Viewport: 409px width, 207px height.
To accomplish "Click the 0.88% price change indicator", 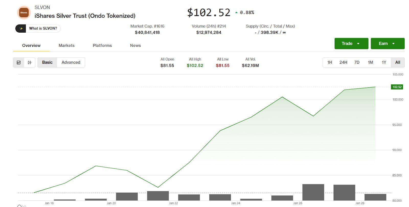I will 245,12.
